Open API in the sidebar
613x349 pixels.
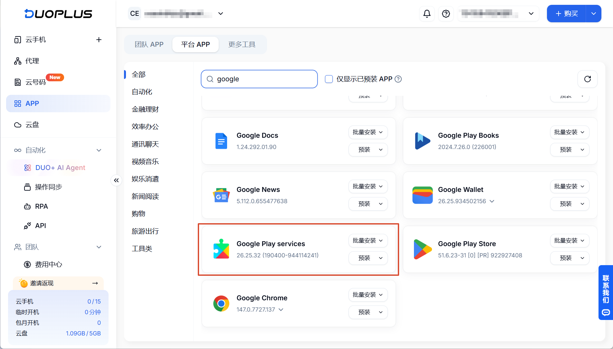35,226
